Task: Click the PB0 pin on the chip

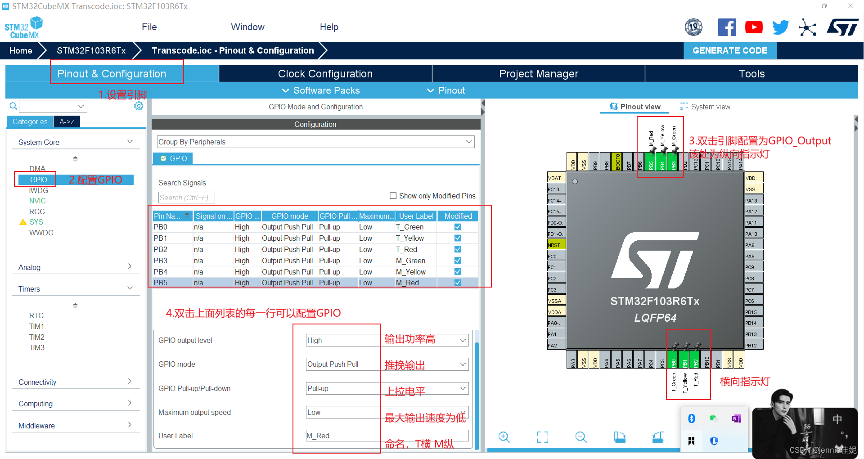Action: [673, 360]
